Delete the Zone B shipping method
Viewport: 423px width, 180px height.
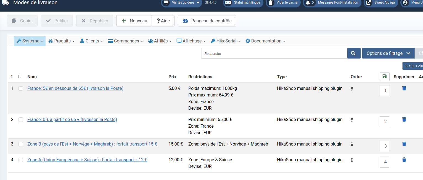(404, 144)
